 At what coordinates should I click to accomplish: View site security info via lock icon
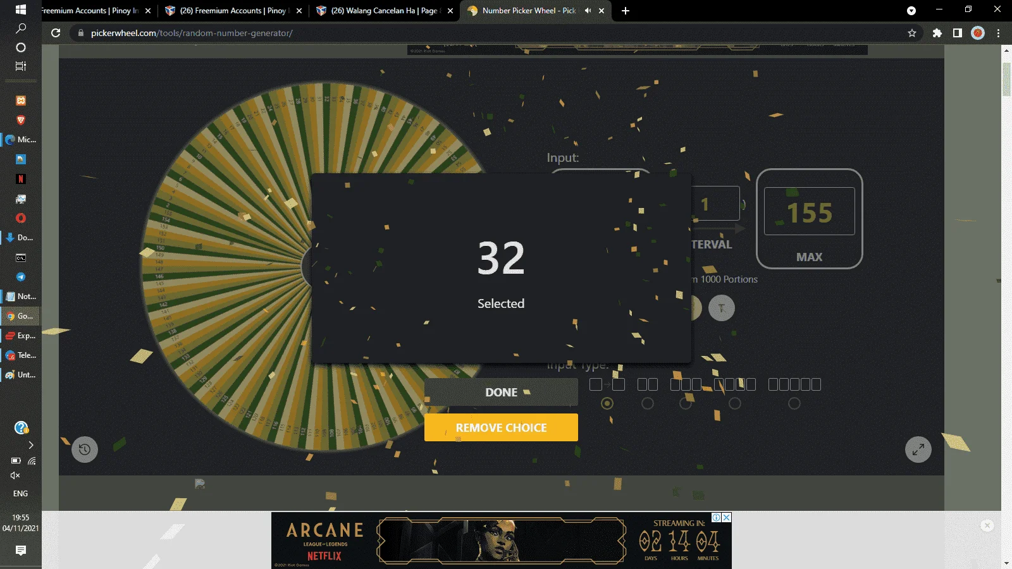click(81, 33)
